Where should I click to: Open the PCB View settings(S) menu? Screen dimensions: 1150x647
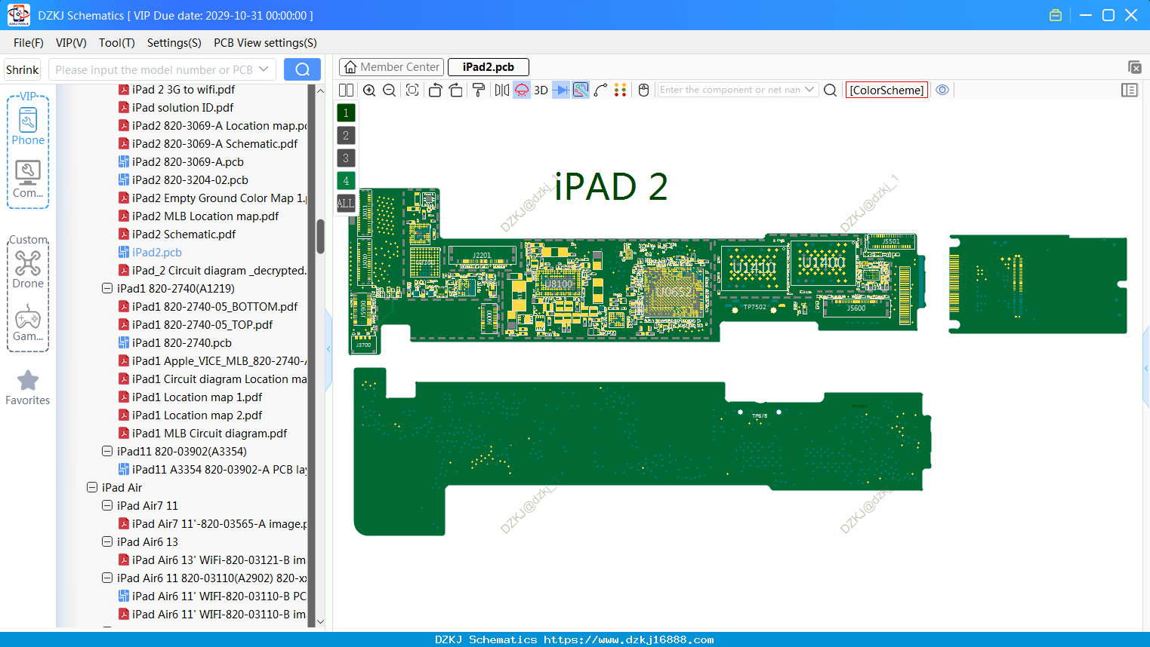tap(265, 43)
